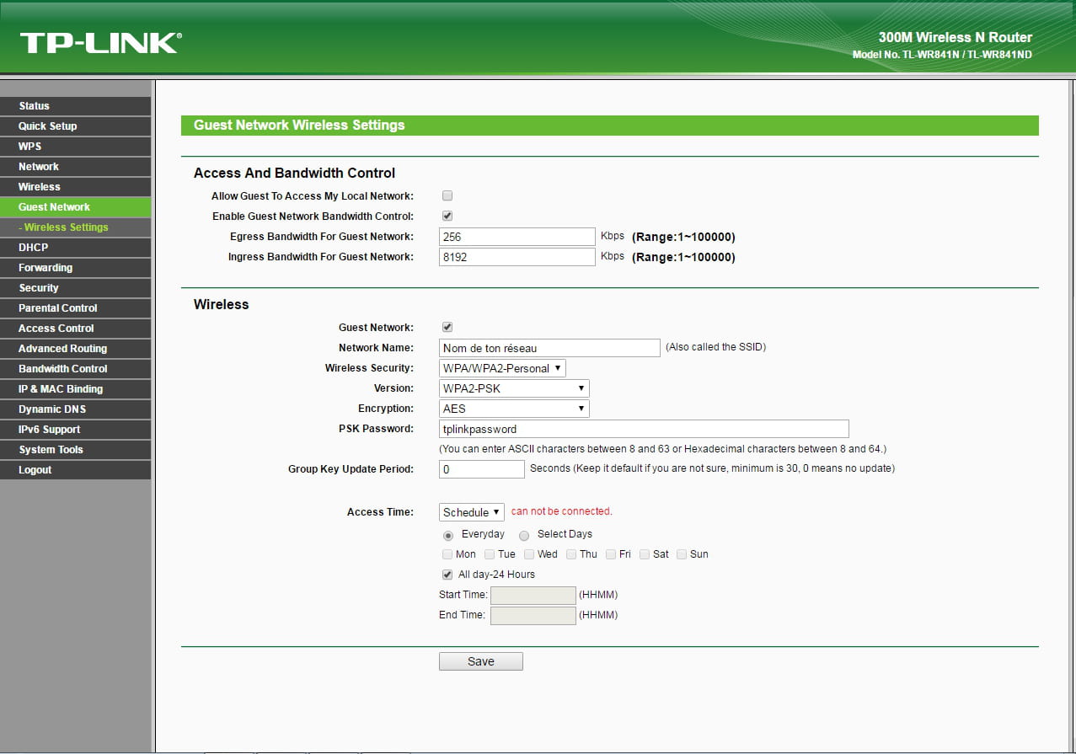1076x754 pixels.
Task: Open the Encryption AES dropdown
Action: 513,409
